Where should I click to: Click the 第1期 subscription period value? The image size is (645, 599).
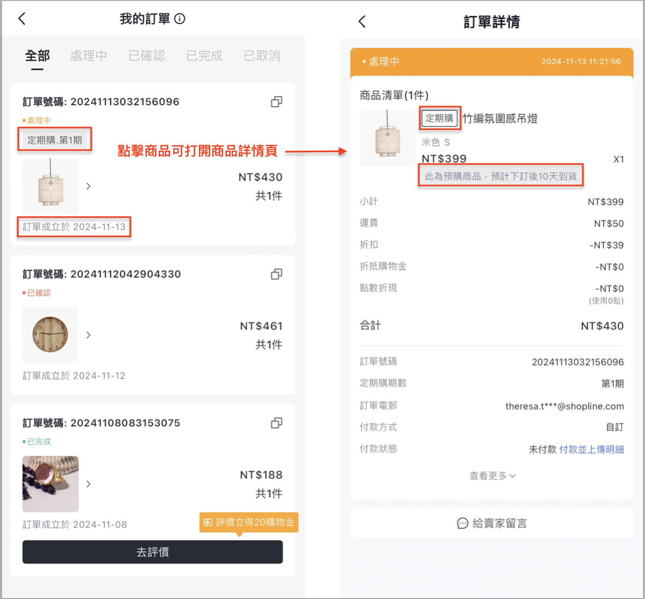pos(613,384)
